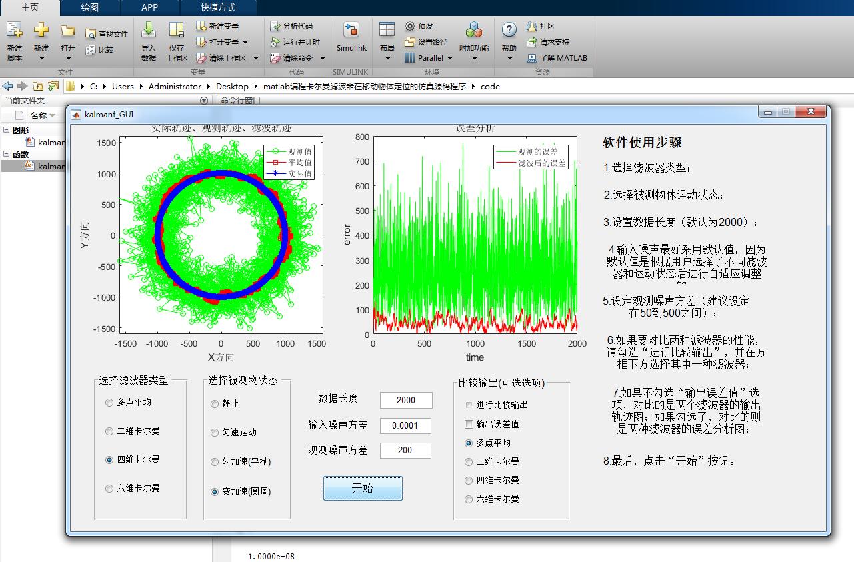Click Clear Commands (清除命令) icon
854x562 pixels.
(x=275, y=58)
